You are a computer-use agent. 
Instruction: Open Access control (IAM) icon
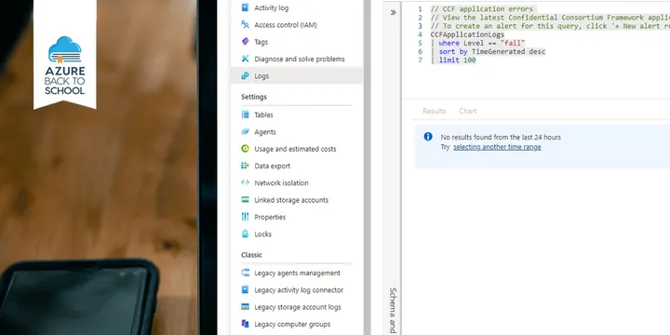pos(246,25)
